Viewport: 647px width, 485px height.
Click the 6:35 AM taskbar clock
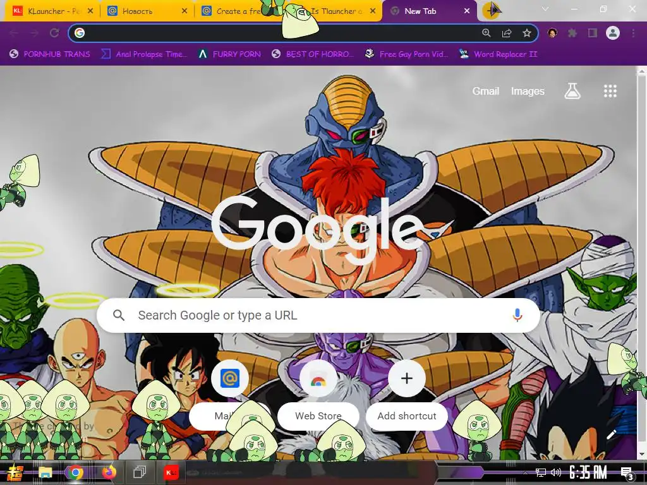(x=588, y=472)
